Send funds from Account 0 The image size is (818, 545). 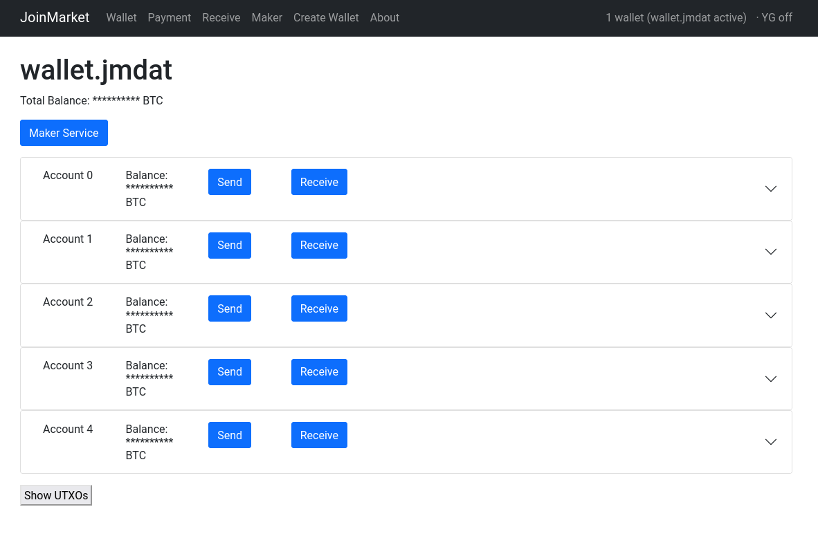tap(229, 182)
